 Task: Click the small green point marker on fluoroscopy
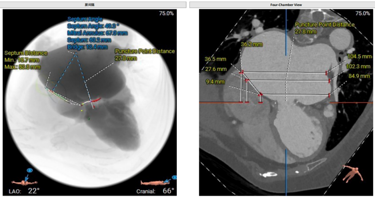click(89, 119)
